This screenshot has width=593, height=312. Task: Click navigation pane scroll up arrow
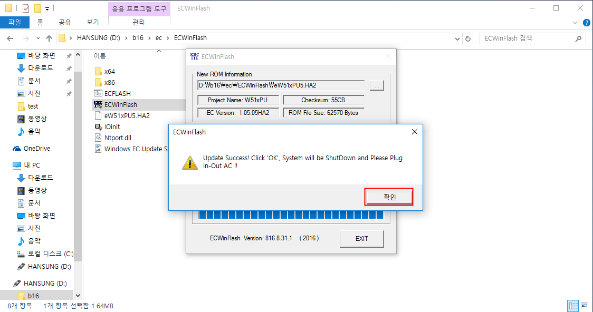78,55
